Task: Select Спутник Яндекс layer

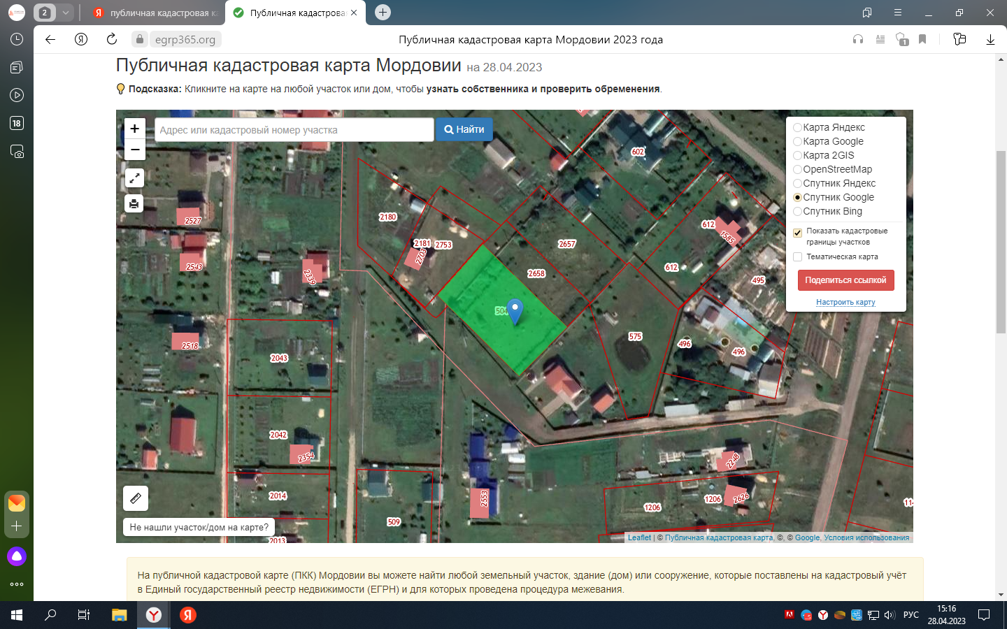Action: (x=834, y=183)
